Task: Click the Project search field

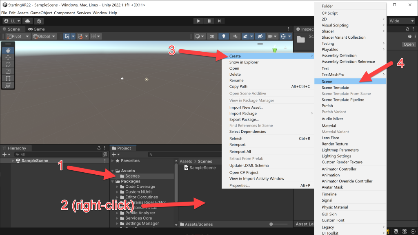Action: (x=185, y=154)
